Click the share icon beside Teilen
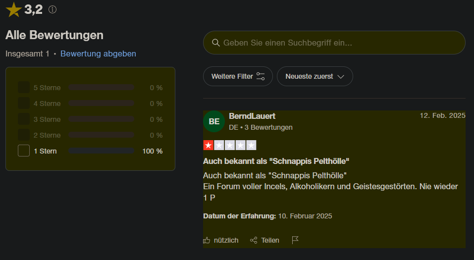474x260 pixels. [x=254, y=240]
